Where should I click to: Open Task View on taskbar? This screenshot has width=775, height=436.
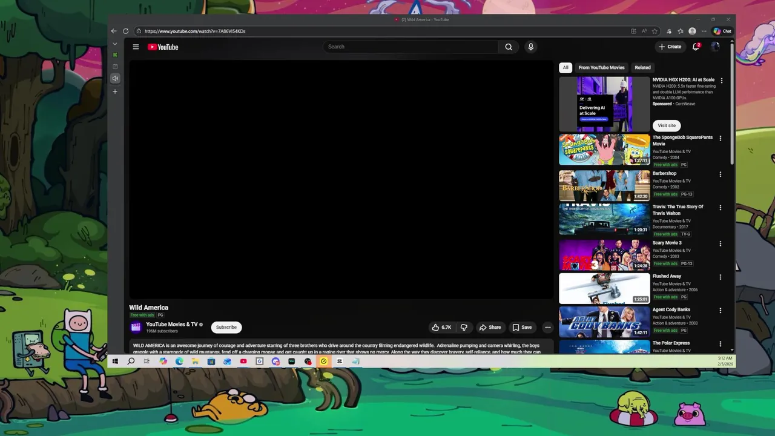[147, 362]
